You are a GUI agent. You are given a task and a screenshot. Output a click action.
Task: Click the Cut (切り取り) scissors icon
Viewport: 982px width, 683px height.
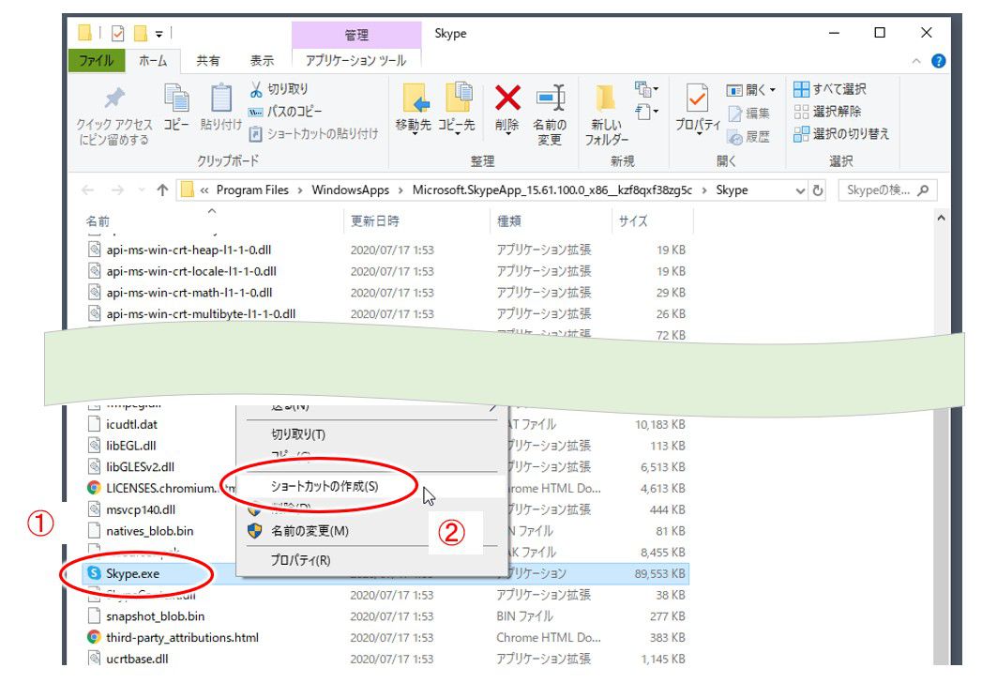[x=255, y=90]
